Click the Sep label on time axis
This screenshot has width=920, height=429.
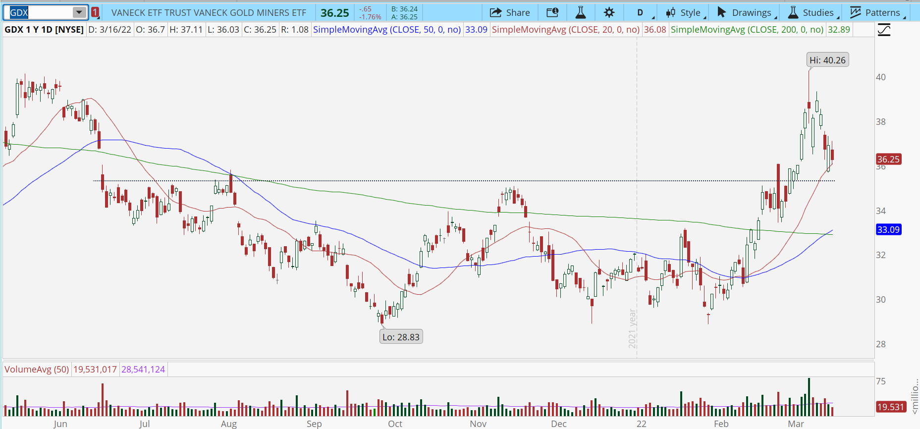point(314,424)
